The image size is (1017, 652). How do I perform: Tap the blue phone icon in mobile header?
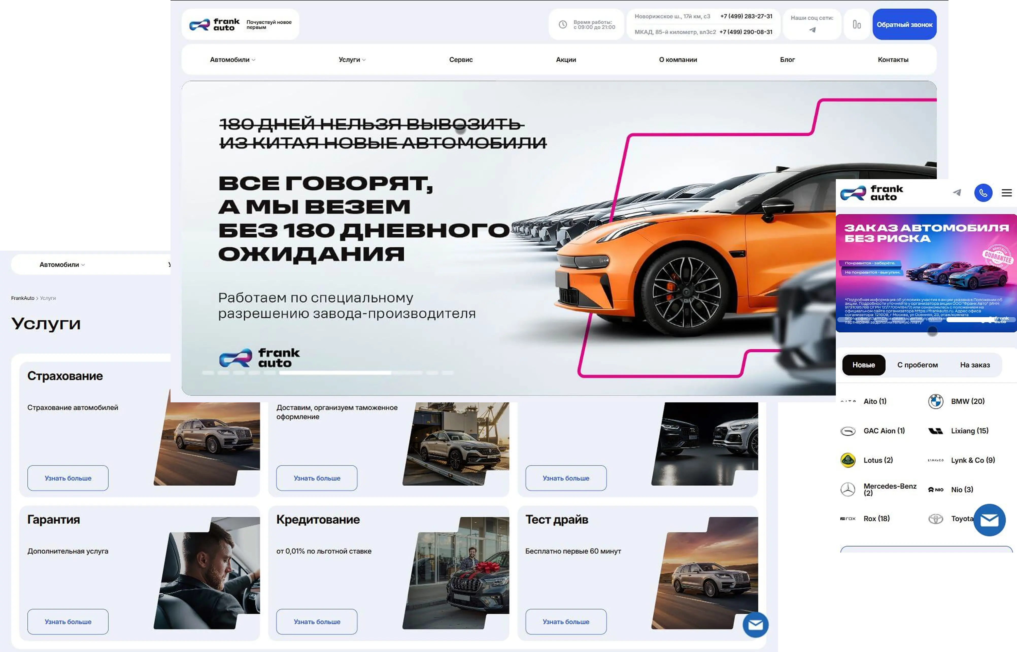pos(983,193)
